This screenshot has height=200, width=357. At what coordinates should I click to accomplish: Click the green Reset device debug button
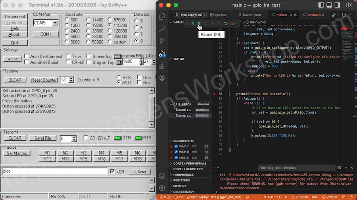click(x=192, y=23)
